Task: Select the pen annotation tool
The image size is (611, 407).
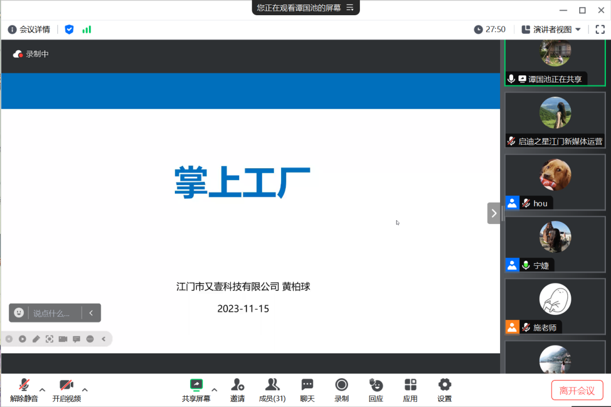Action: pos(36,339)
